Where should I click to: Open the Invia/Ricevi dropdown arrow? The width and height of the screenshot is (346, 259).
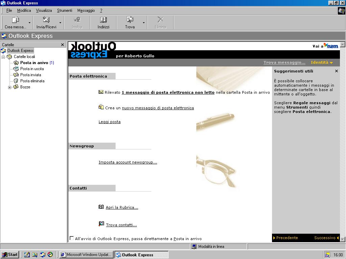point(60,23)
